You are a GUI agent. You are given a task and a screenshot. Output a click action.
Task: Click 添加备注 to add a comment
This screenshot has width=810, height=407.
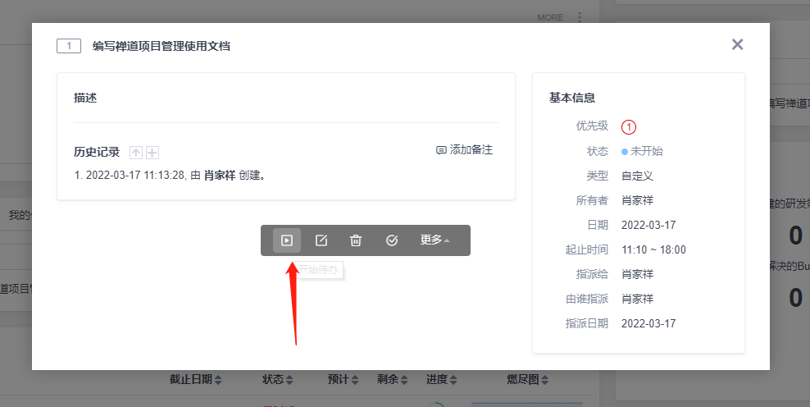(464, 150)
